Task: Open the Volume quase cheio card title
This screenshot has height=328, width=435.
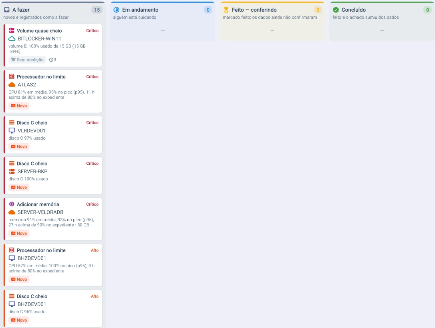Action: tap(39, 31)
